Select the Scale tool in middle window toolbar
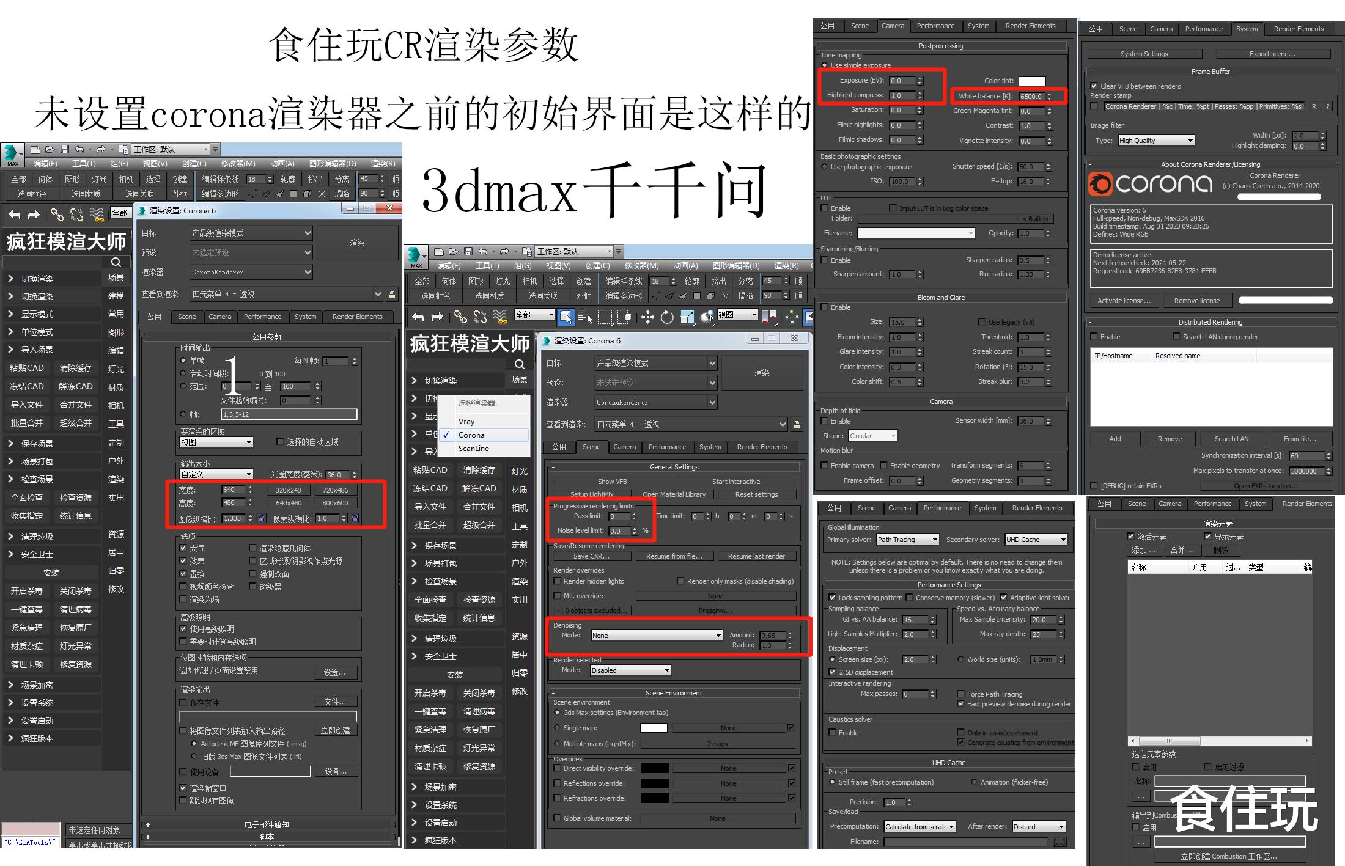Viewport: 1345px width, 866px height. tap(687, 317)
